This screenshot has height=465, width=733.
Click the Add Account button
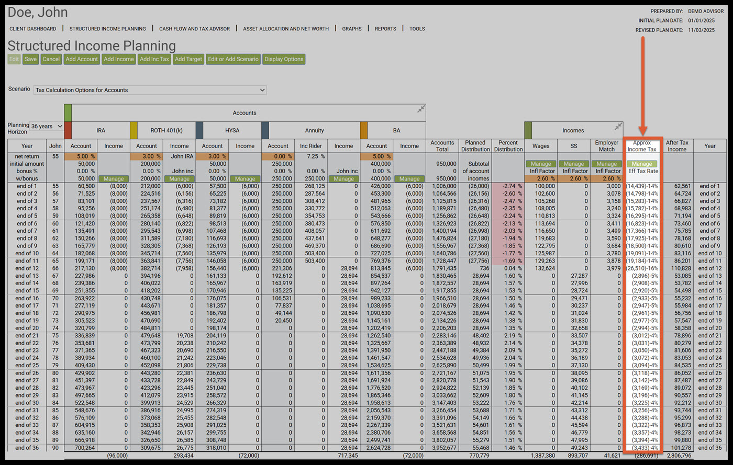82,59
